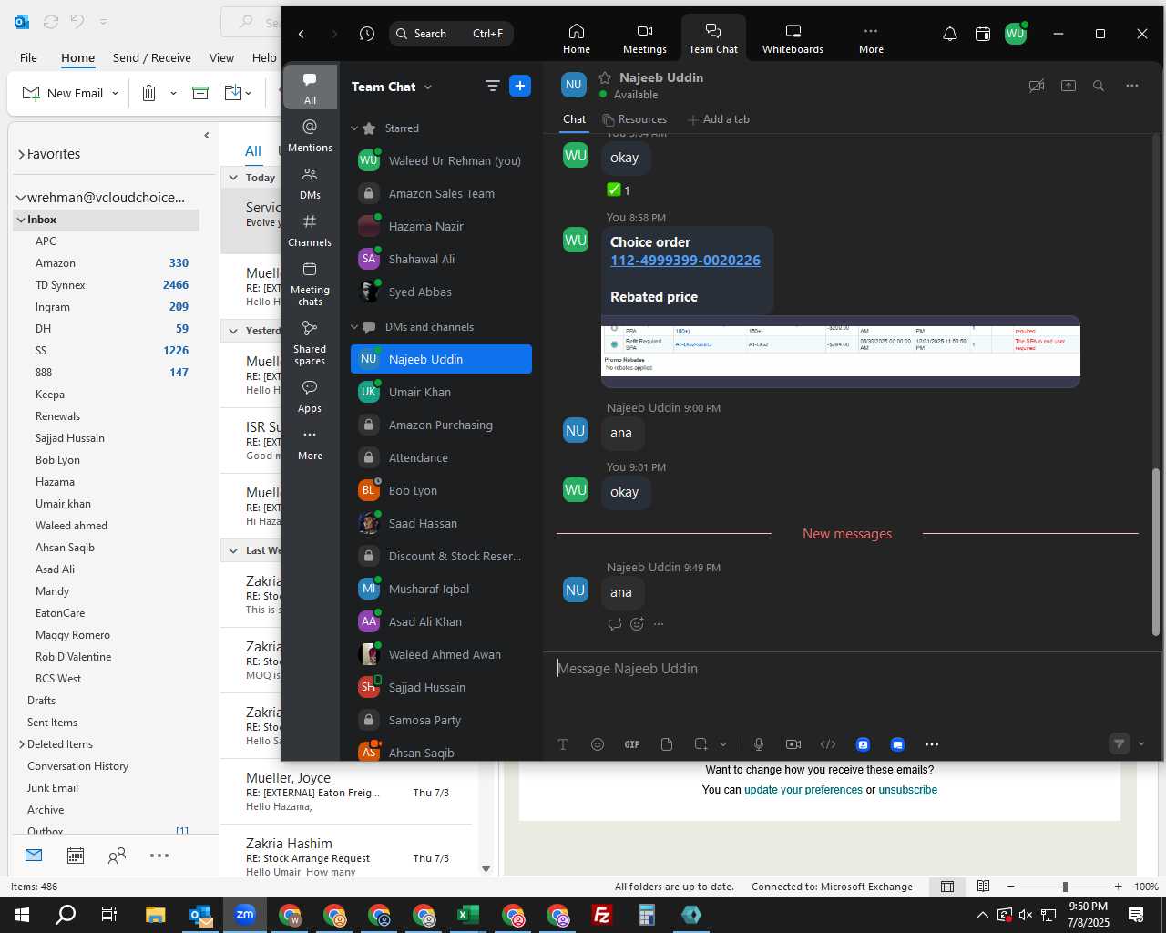Click the blue new chat plus button
Image resolution: width=1166 pixels, height=933 pixels.
point(520,86)
